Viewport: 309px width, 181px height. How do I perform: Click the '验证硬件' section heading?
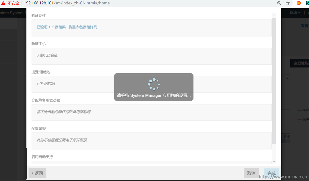(x=39, y=16)
